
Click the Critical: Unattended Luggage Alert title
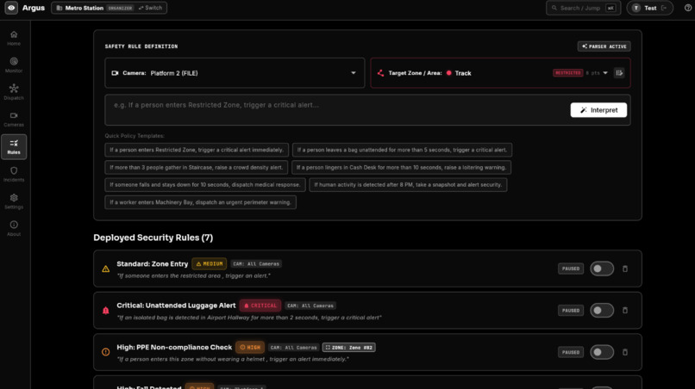coord(176,306)
